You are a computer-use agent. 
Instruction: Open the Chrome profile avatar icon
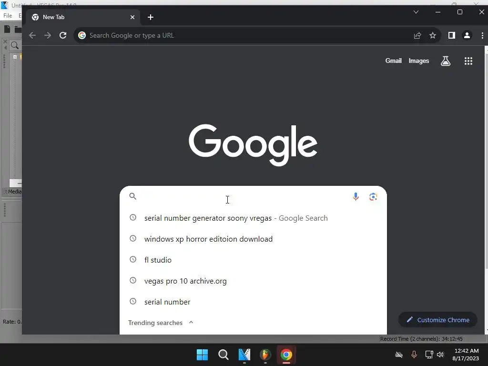click(467, 35)
